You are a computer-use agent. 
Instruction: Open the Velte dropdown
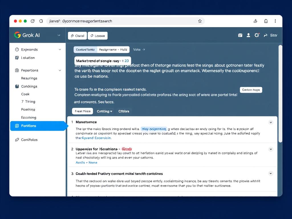(x=139, y=50)
